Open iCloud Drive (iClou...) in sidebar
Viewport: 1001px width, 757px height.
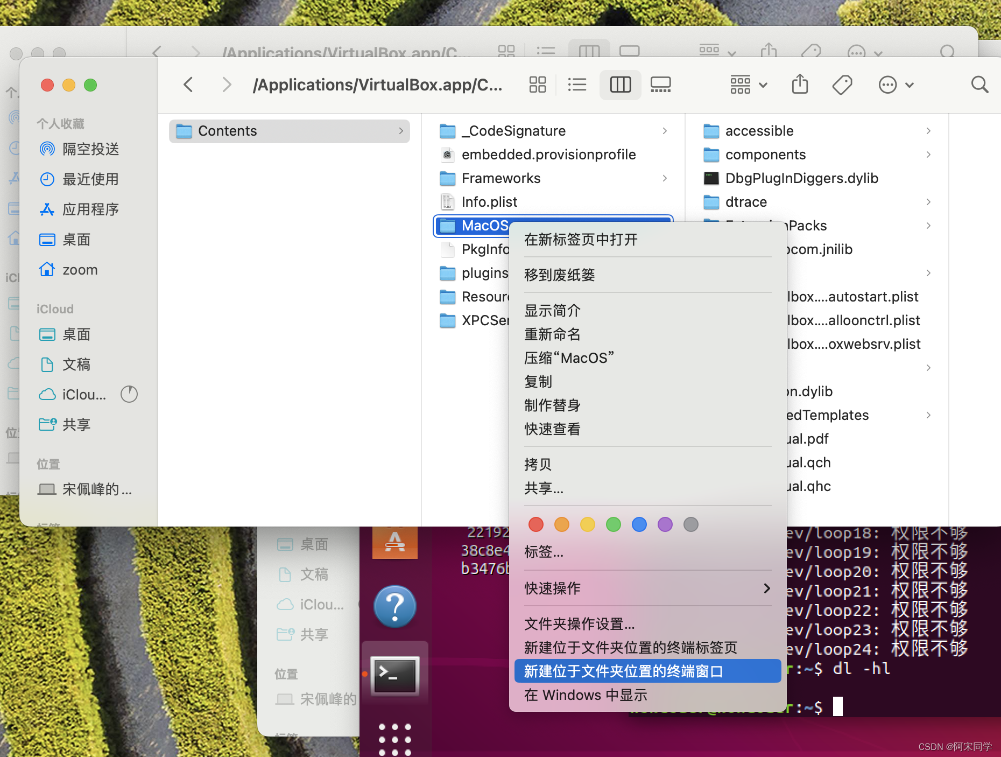tap(72, 395)
